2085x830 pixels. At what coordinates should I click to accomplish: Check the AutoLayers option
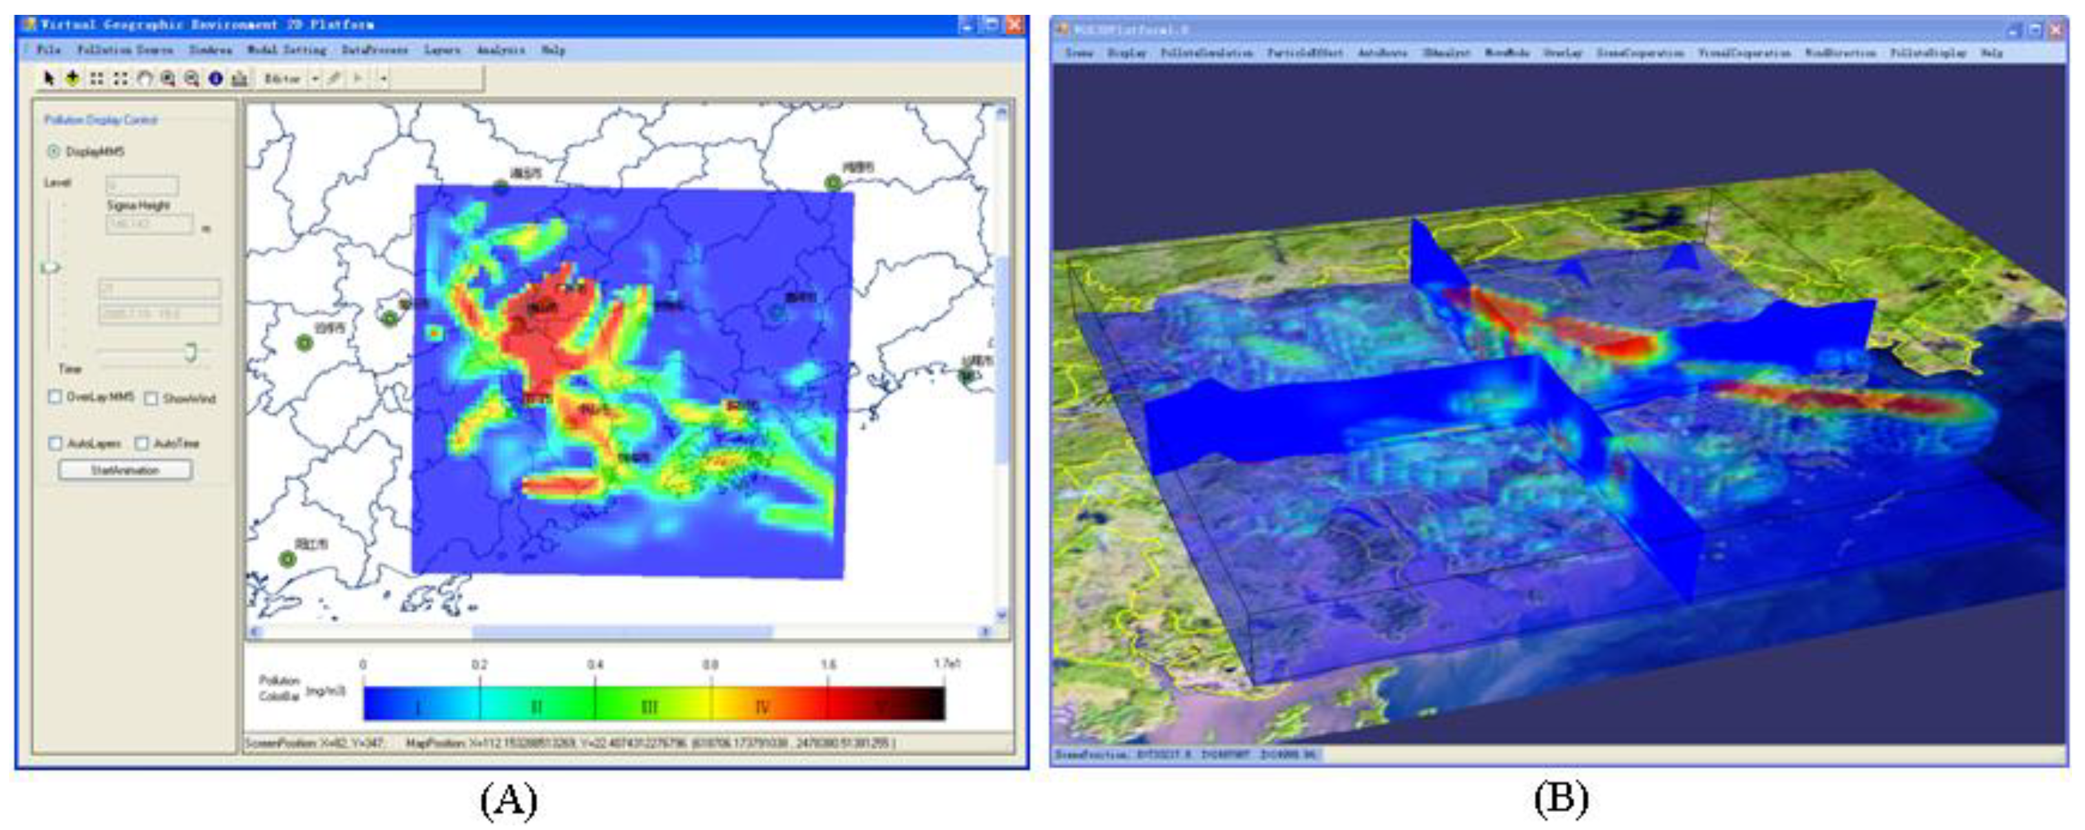(x=55, y=443)
